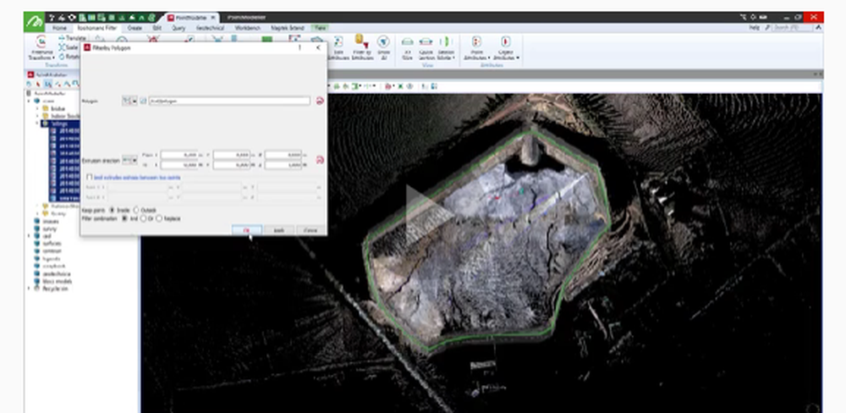The image size is (846, 413).
Task: Click the question-mark icon in the title bar
Action: (x=52, y=17)
